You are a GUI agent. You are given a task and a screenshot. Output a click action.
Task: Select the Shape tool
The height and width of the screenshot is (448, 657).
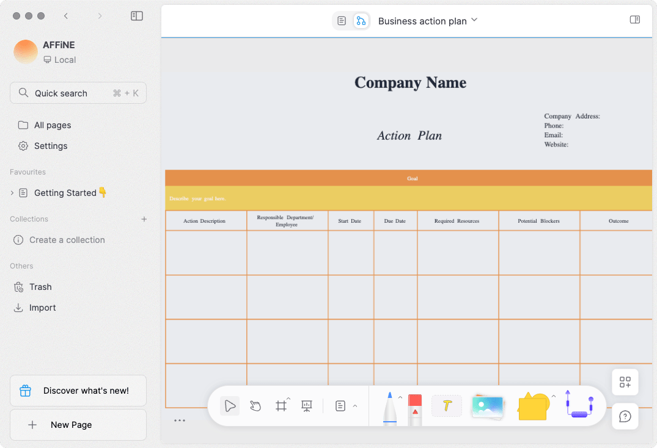click(x=533, y=405)
